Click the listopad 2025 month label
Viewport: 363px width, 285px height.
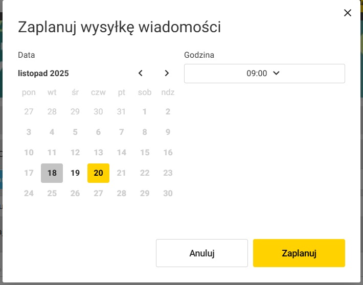[x=43, y=73]
